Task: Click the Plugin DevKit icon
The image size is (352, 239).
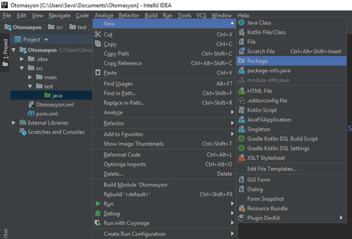Action: (x=241, y=218)
